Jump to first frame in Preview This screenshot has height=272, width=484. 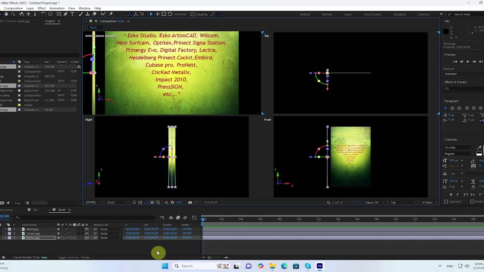pos(455,62)
